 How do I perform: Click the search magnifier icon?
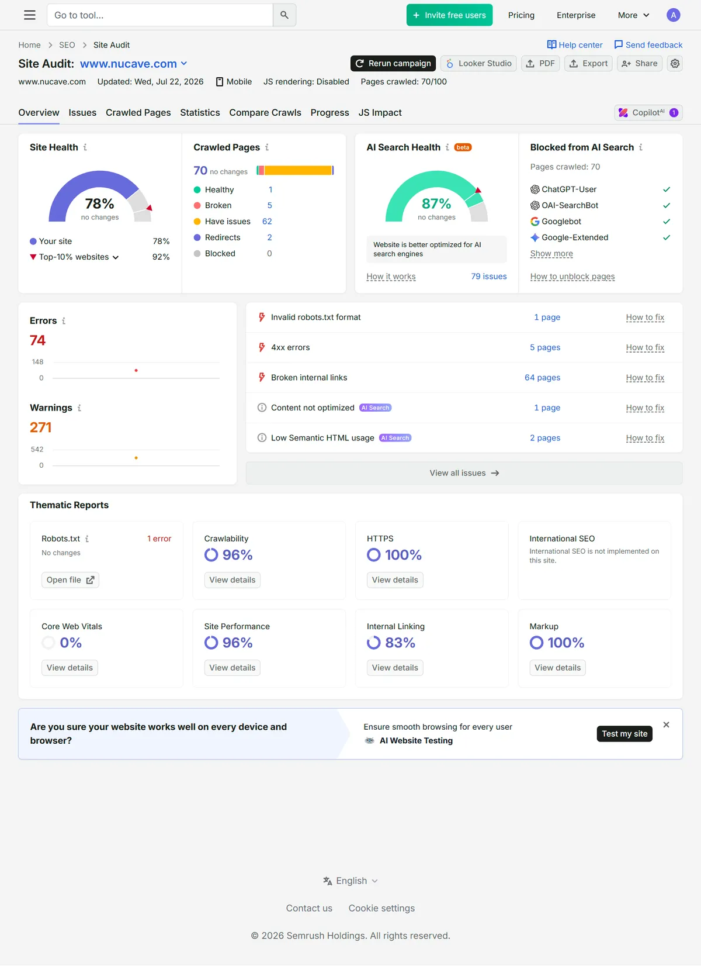[284, 15]
